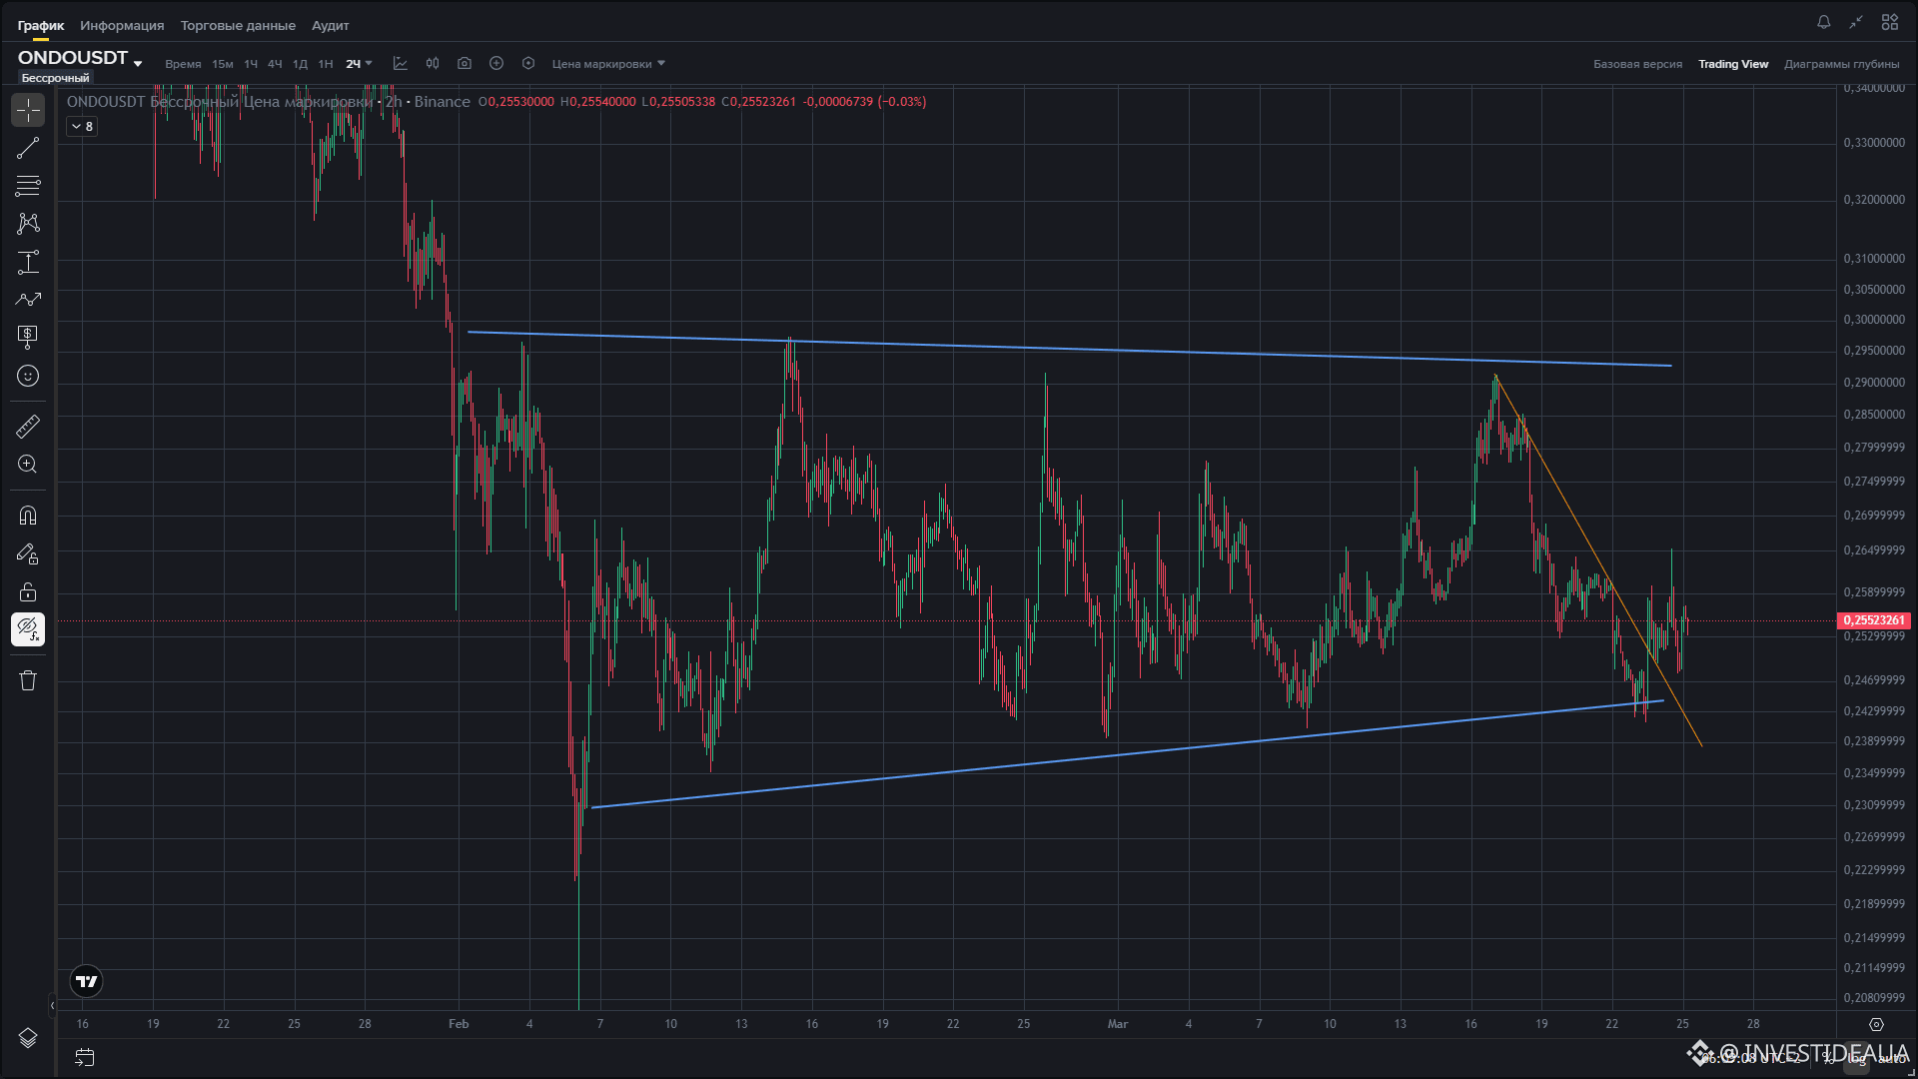Expand the ONDOUSDT symbol dropdown
The height and width of the screenshot is (1079, 1918).
pos(138,63)
